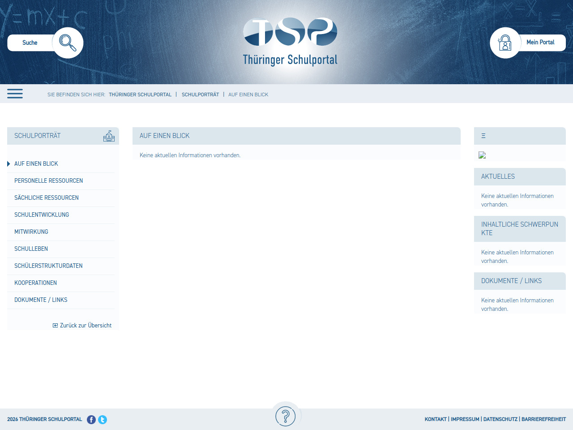This screenshot has height=430, width=573.
Task: Go to Schulentwicklung section
Action: [42, 215]
